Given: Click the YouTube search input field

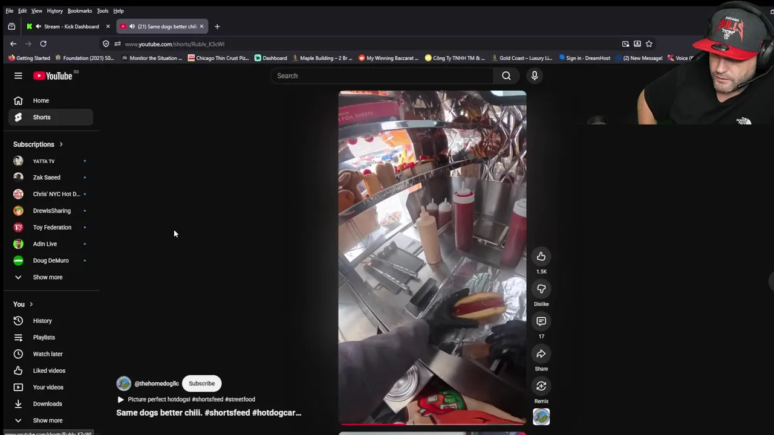Looking at the screenshot, I should coord(382,76).
